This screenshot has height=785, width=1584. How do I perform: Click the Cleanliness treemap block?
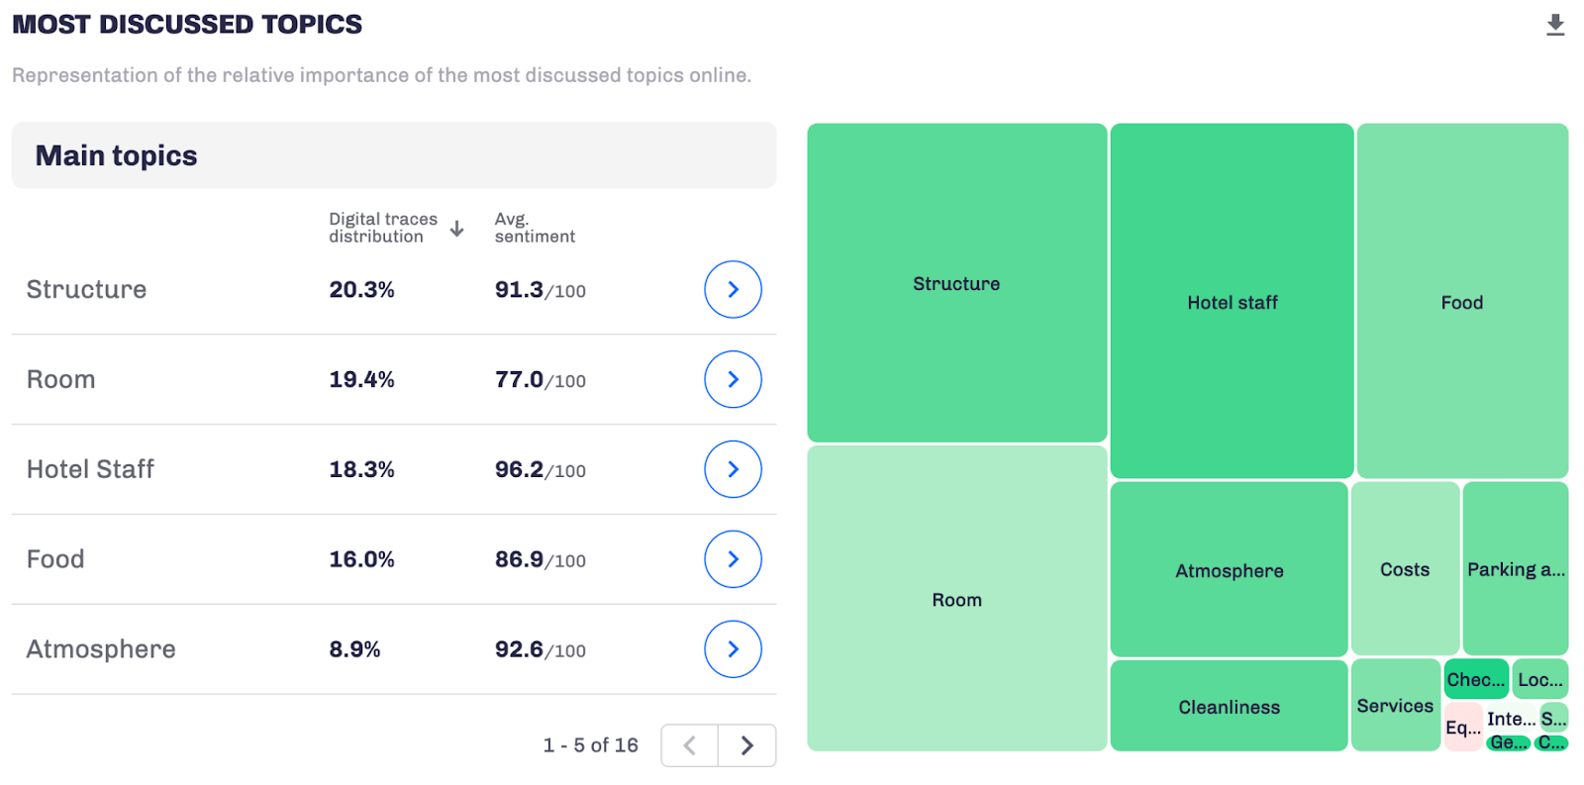click(x=1229, y=707)
